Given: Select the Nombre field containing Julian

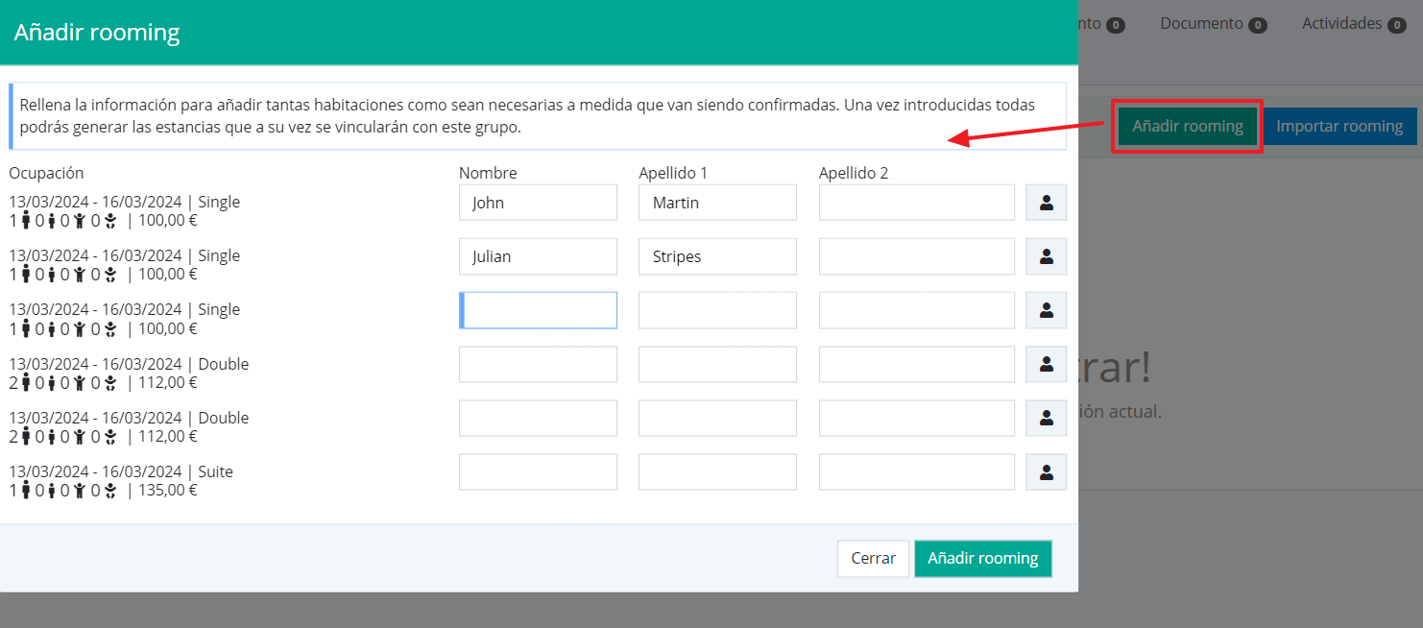Looking at the screenshot, I should (x=538, y=256).
